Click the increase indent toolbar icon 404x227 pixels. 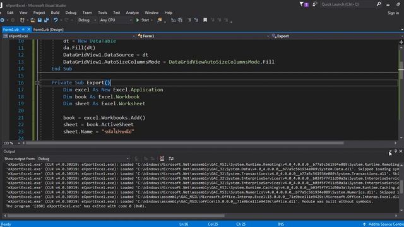click(180, 20)
